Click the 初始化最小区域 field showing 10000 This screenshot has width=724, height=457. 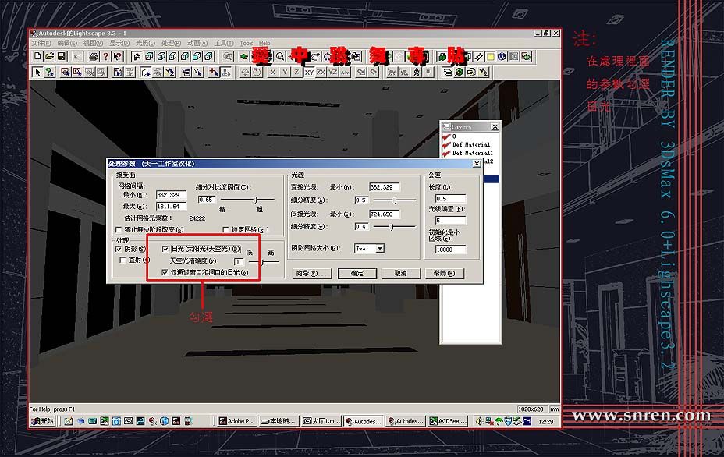pyautogui.click(x=451, y=250)
